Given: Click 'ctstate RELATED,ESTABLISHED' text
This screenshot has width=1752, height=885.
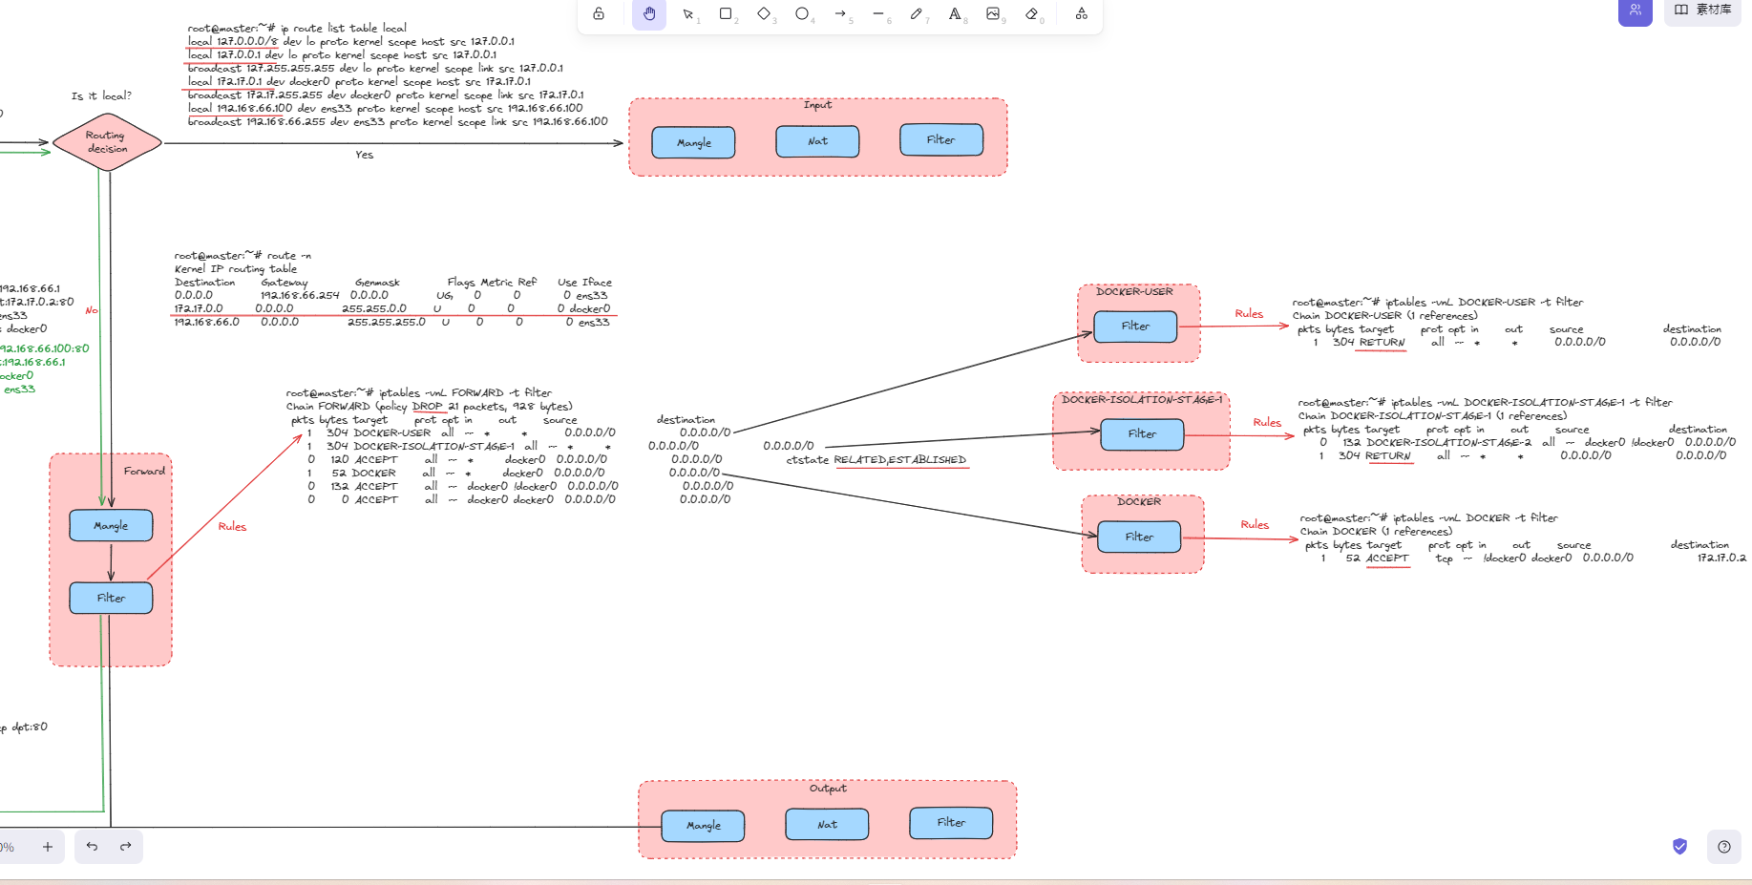Looking at the screenshot, I should point(876,460).
